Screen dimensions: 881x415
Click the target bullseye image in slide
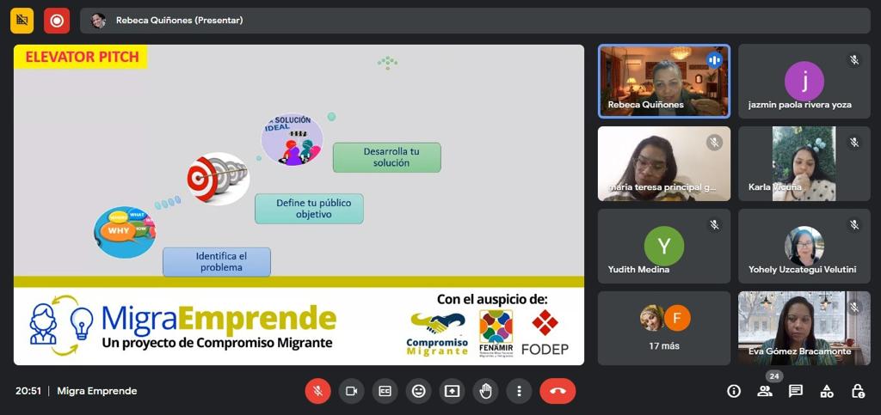(218, 179)
